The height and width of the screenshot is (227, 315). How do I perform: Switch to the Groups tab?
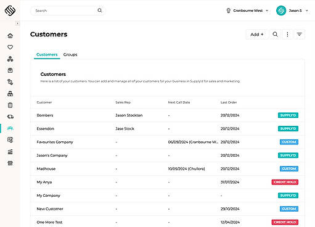(70, 54)
